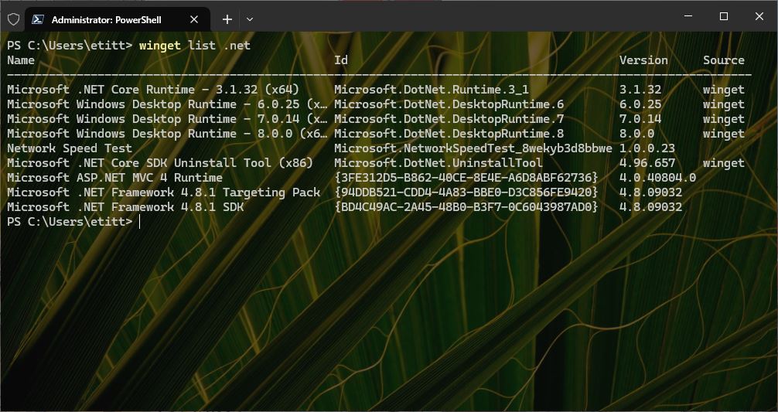Click 'Microsoft .NET Core Runtime - 3.1.32 (x64)'
Image resolution: width=778 pixels, height=412 pixels.
click(x=153, y=90)
